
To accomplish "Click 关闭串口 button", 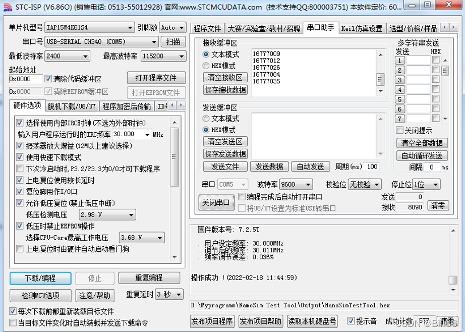I will pyautogui.click(x=216, y=203).
